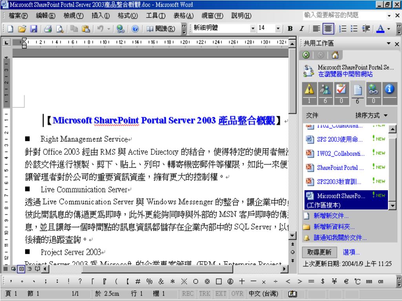
Task: Toggle italic formatting
Action: click(302, 29)
